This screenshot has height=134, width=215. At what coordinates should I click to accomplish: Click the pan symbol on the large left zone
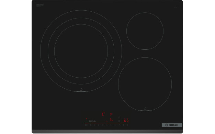(81, 90)
